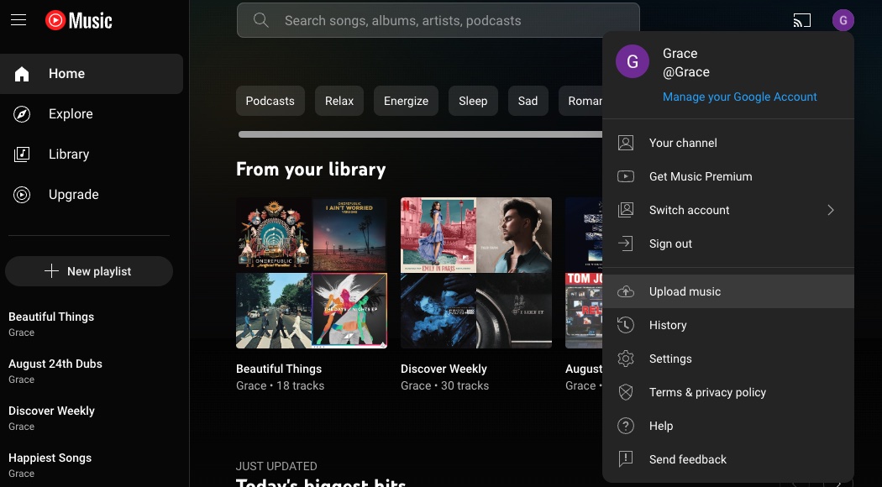Open Settings from account menu

pos(728,359)
